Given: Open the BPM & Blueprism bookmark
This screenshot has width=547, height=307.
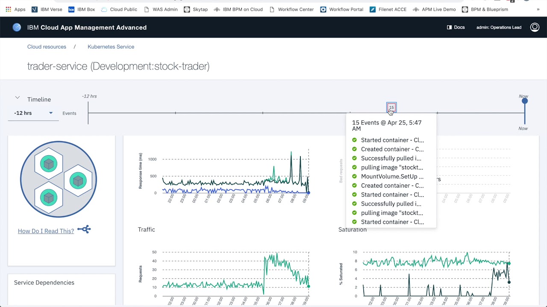Looking at the screenshot, I should 485,9.
